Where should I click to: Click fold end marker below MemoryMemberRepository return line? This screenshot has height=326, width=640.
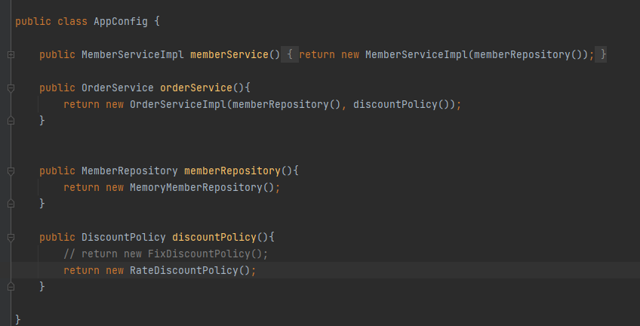pyautogui.click(x=11, y=203)
